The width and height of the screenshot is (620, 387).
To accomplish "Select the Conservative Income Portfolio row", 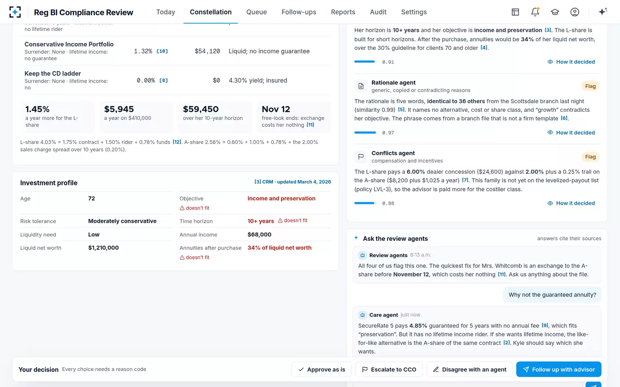I will [176, 51].
